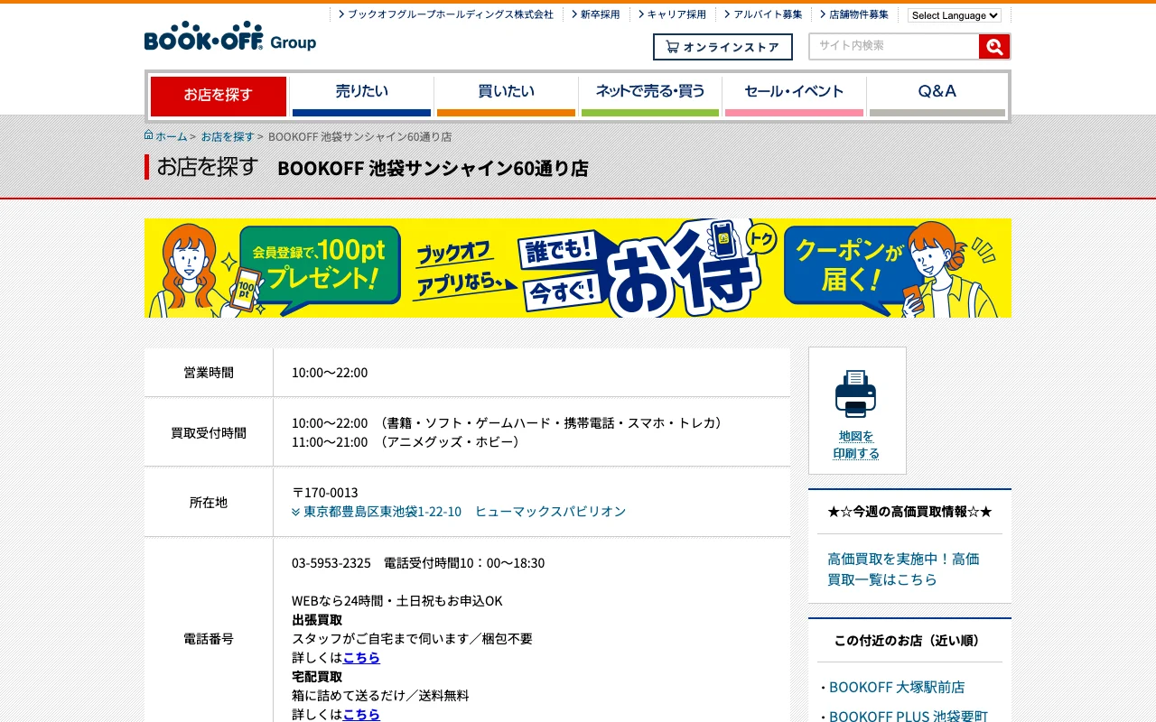Open the 買いたい menu tab

click(x=506, y=96)
